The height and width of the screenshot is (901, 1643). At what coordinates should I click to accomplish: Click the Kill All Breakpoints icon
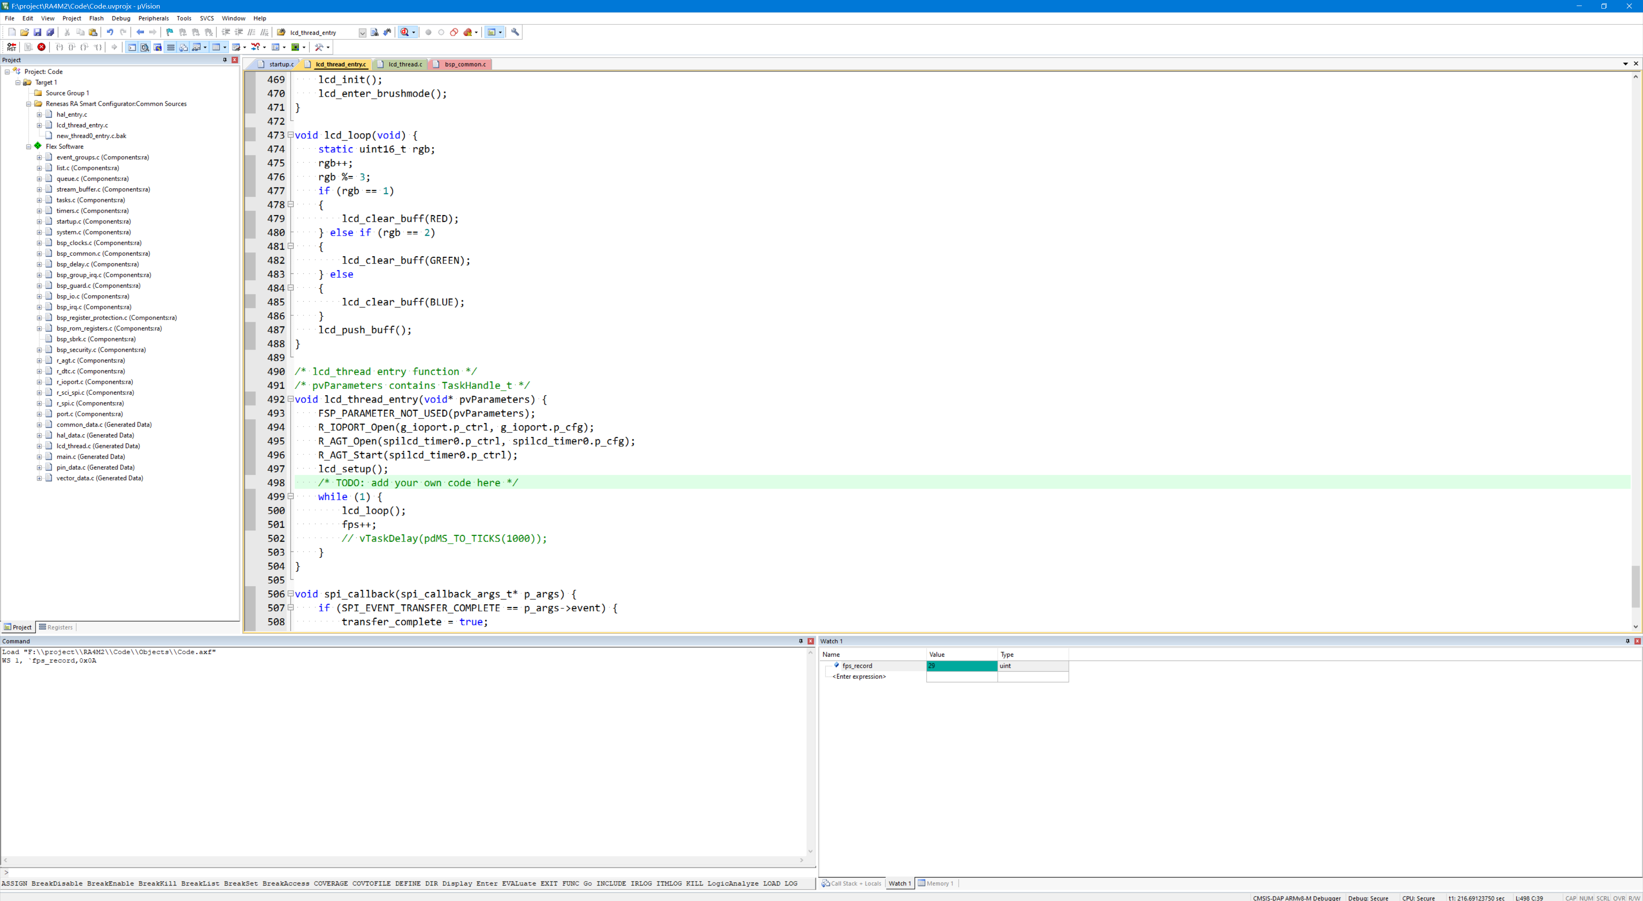[468, 33]
